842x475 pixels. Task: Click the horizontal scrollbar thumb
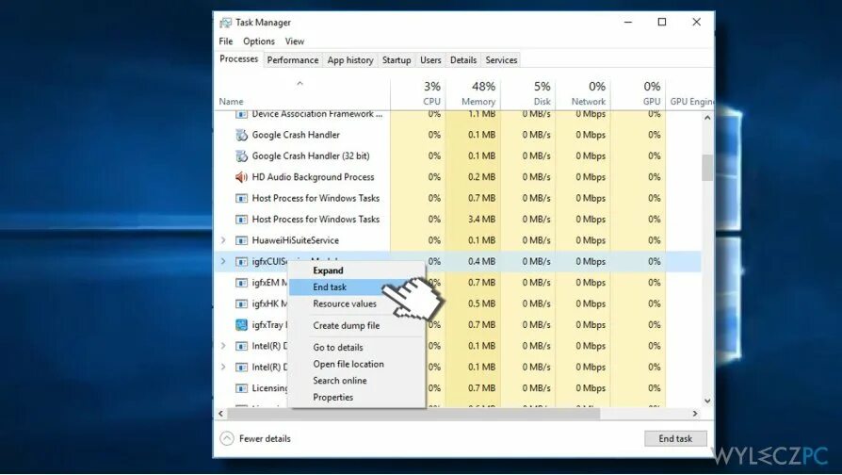coord(413,414)
